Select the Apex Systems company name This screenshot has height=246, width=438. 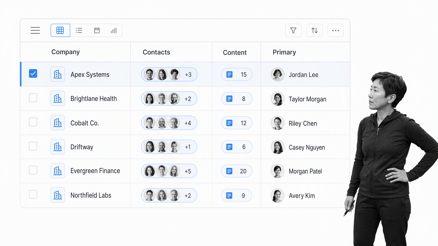[x=90, y=75]
